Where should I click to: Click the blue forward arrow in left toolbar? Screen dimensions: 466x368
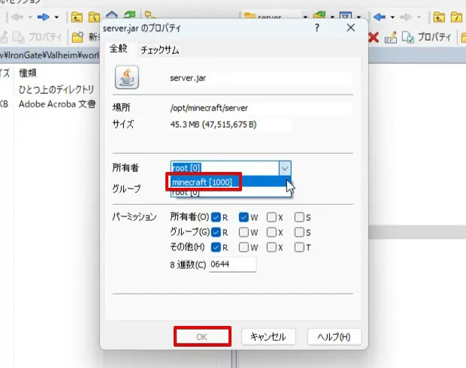[x=44, y=16]
